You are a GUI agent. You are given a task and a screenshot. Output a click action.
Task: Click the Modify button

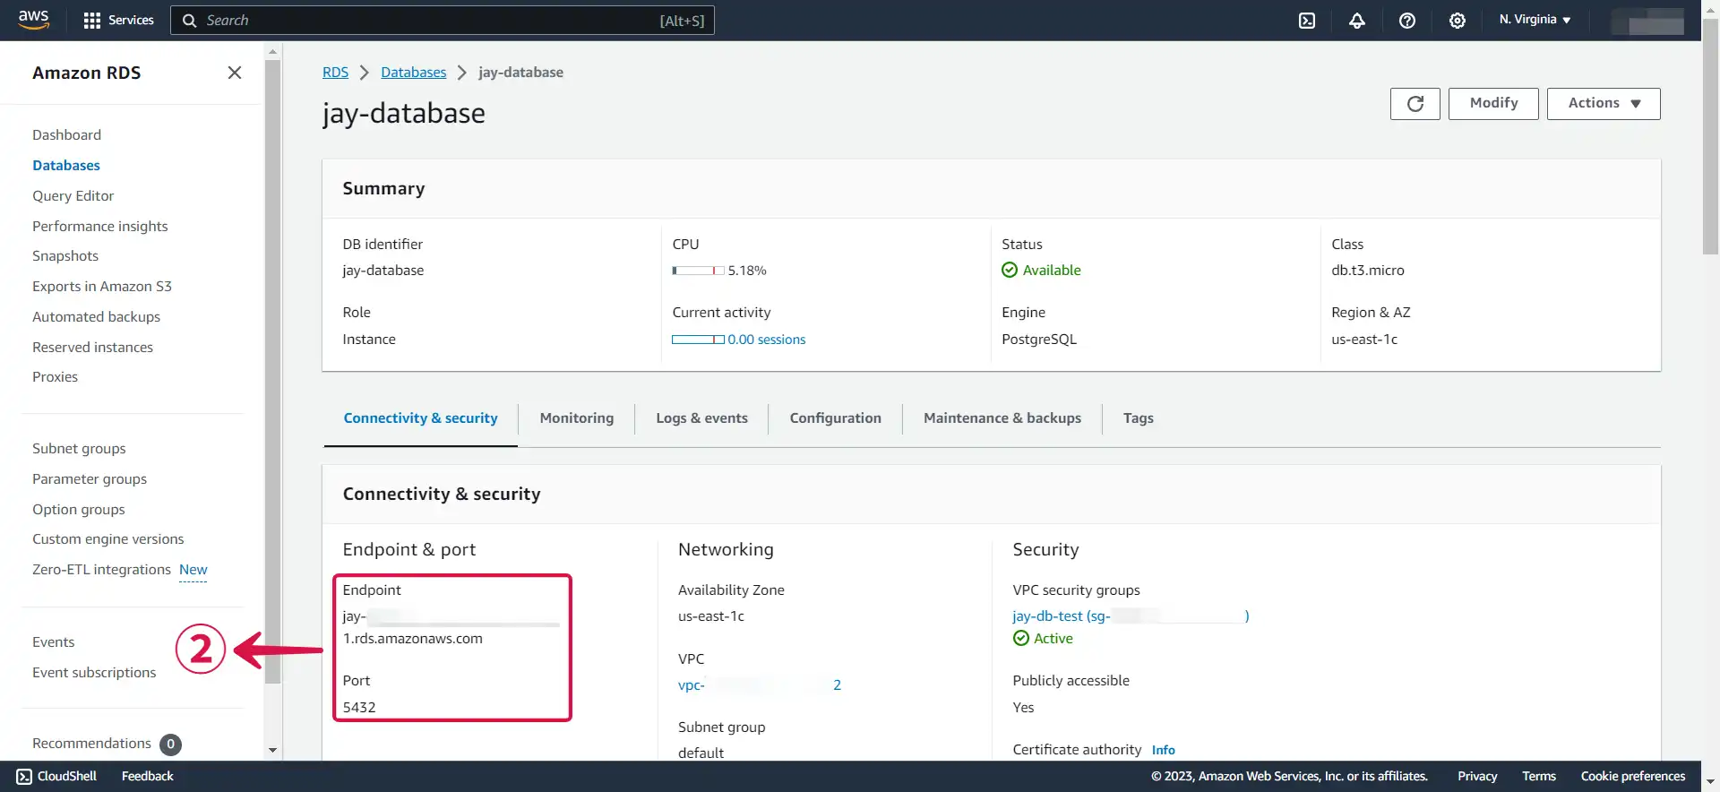pyautogui.click(x=1493, y=104)
